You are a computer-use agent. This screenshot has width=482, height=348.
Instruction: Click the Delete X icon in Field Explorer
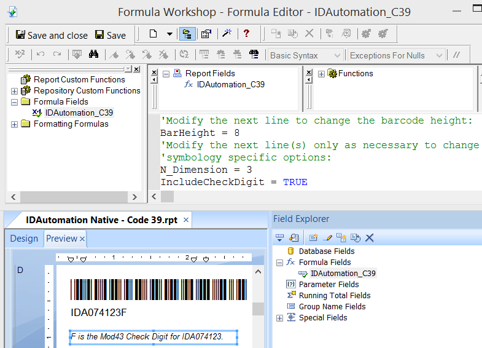[369, 238]
